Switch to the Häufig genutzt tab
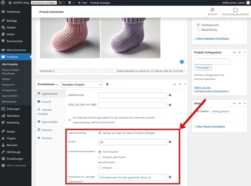This screenshot has width=251, height=186. [x=220, y=111]
